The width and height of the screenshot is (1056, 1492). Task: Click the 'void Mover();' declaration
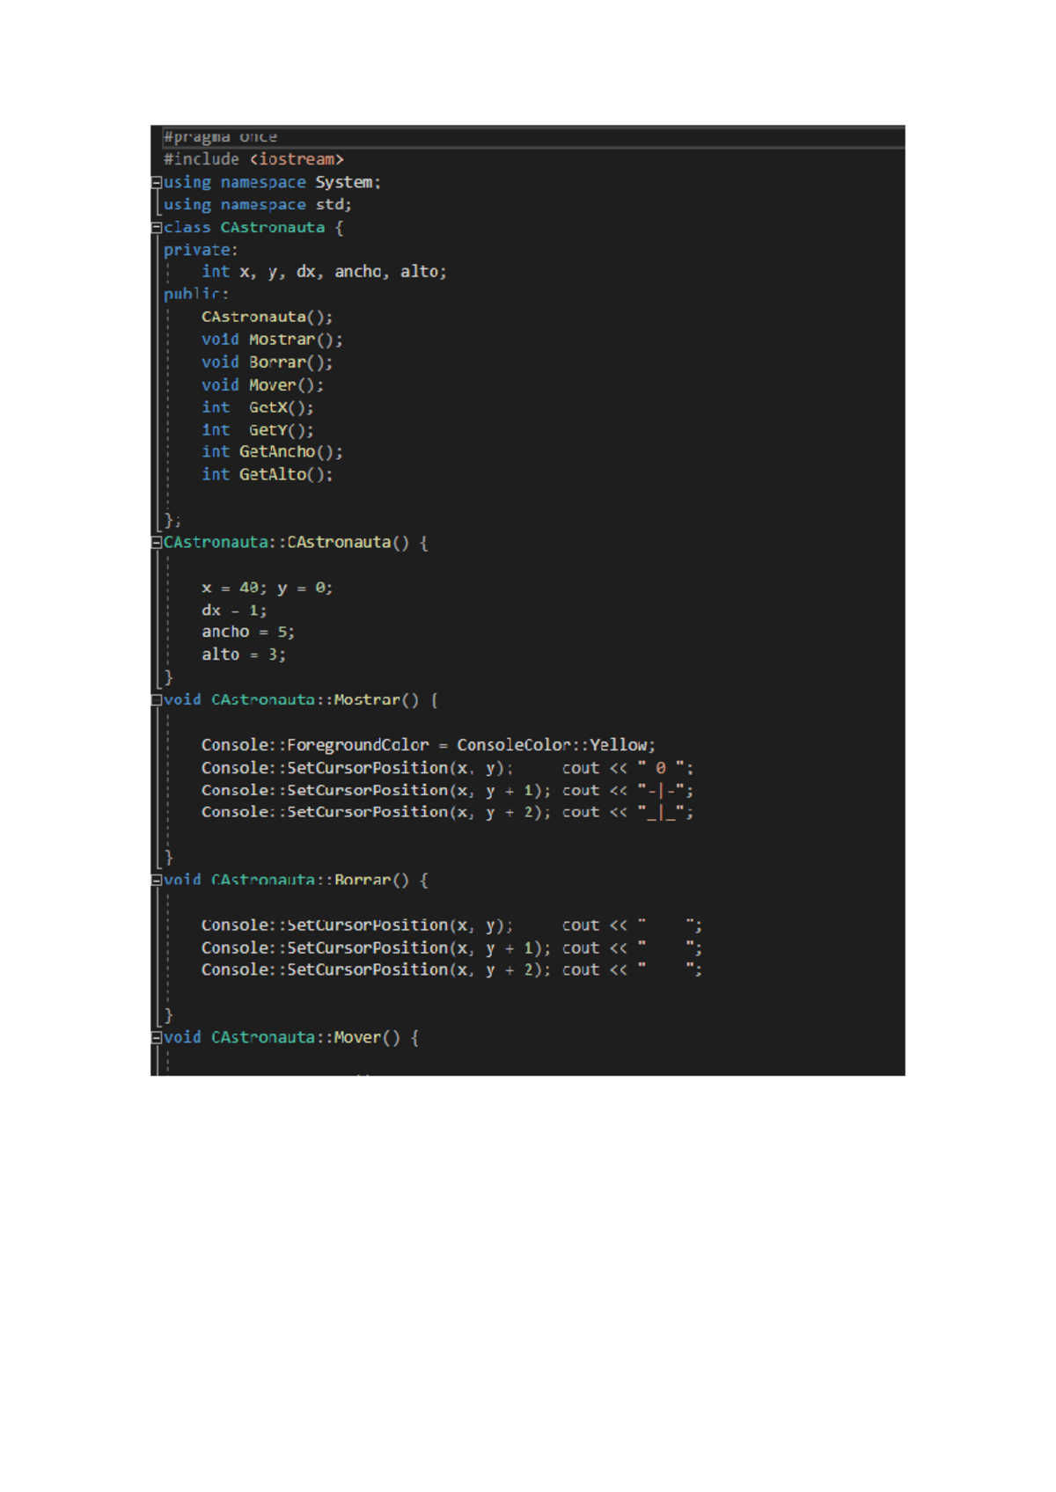[x=263, y=385]
